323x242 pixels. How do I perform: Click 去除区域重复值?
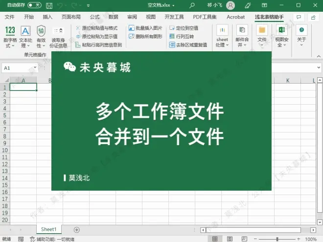[188, 45]
